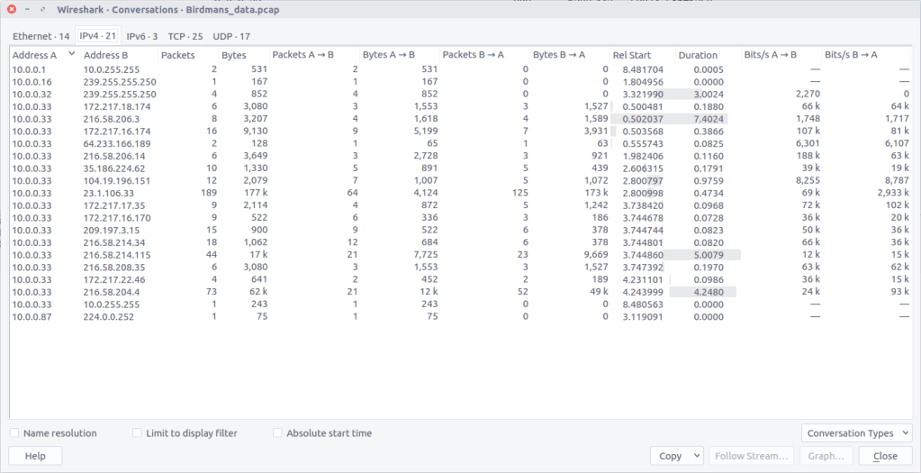Click the red window close icon
This screenshot has height=473, width=921.
click(12, 8)
